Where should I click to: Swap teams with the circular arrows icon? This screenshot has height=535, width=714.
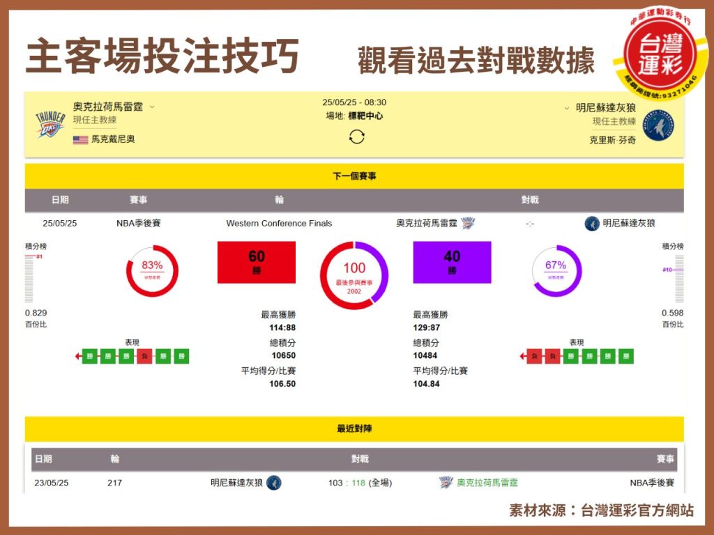pos(356,137)
